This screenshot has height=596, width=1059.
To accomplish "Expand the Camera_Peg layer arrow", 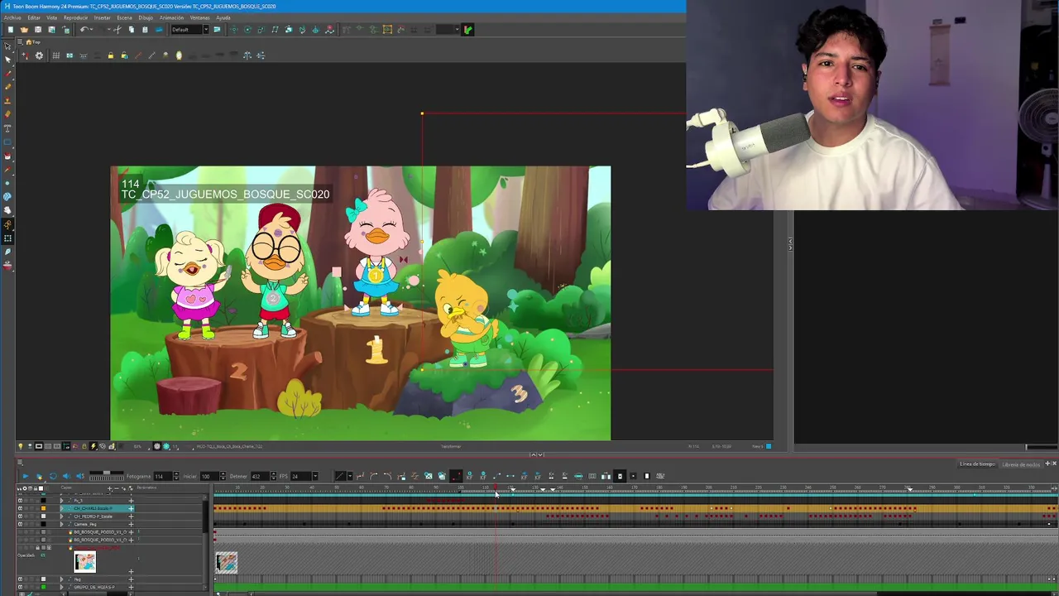I will (62, 524).
